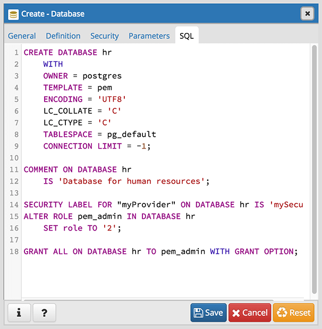This screenshot has height=329, width=322.
Task: Click 'OWNER = postgres' text
Action: click(x=82, y=76)
